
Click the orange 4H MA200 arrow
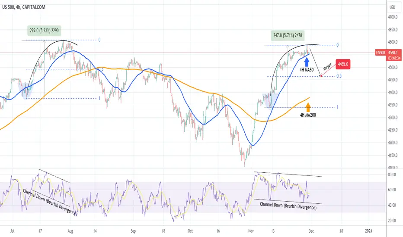click(308, 107)
